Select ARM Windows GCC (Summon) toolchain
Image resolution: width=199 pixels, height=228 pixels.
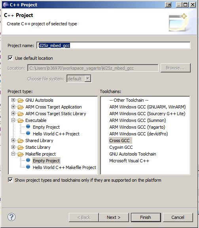pos(138,120)
